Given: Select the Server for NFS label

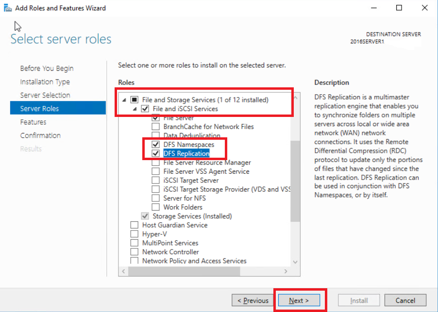Looking at the screenshot, I should 185,198.
